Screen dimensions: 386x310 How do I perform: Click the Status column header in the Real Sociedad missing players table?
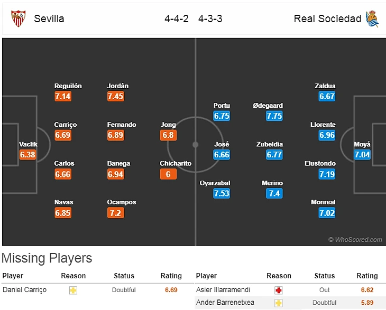[325, 276]
